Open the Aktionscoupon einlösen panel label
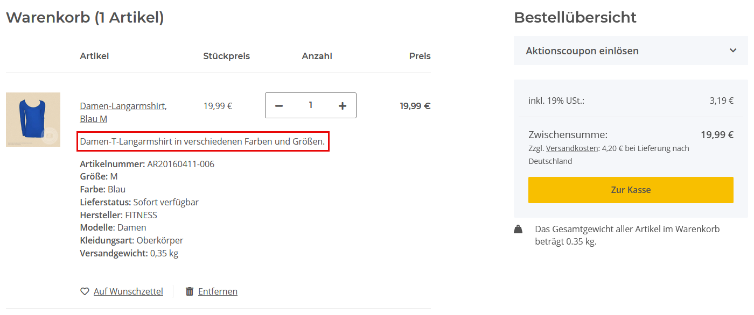Viewport: 754px width, 315px height. pyautogui.click(x=582, y=51)
